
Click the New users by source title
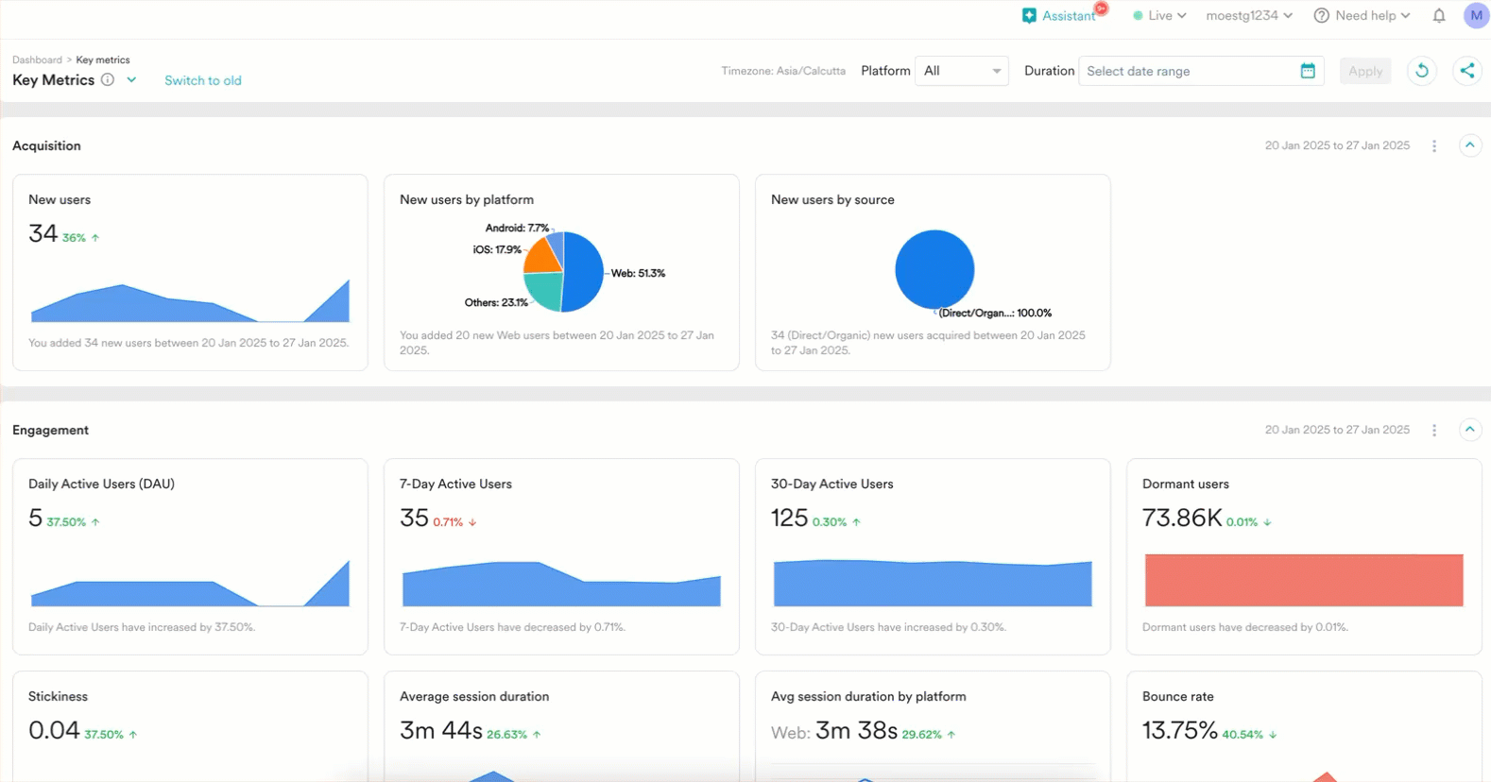832,199
